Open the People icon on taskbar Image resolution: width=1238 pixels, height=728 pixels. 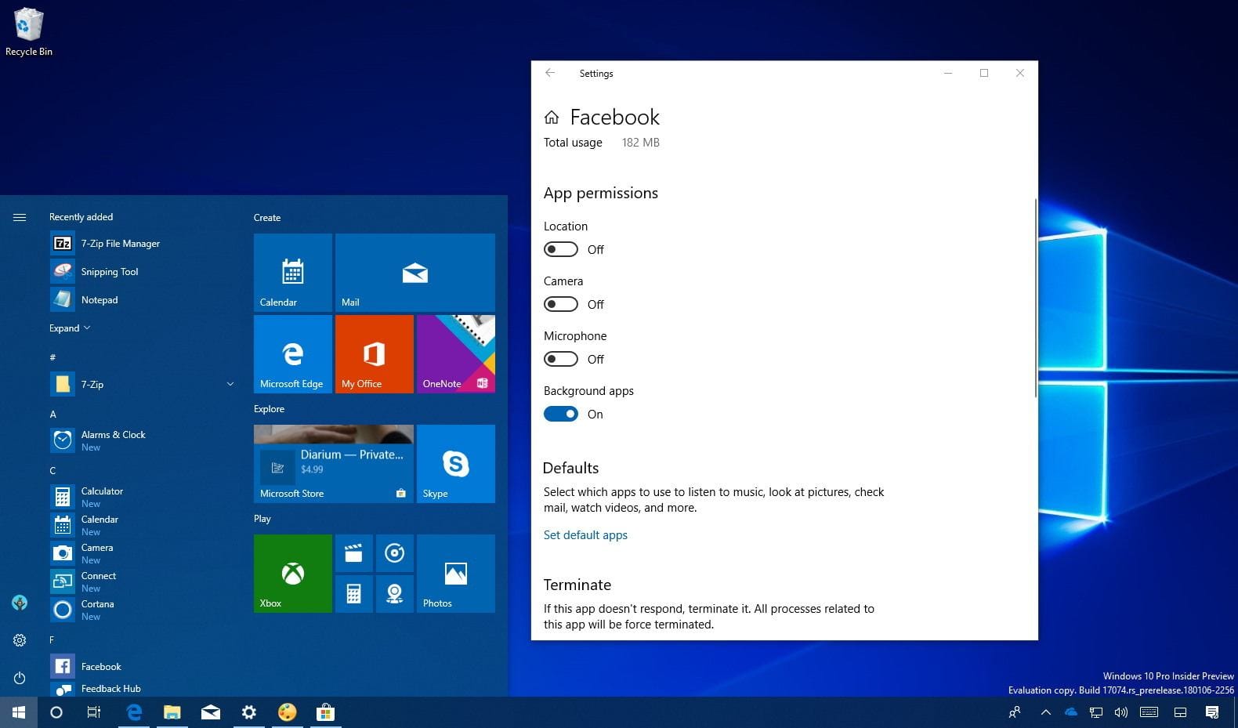1015,712
